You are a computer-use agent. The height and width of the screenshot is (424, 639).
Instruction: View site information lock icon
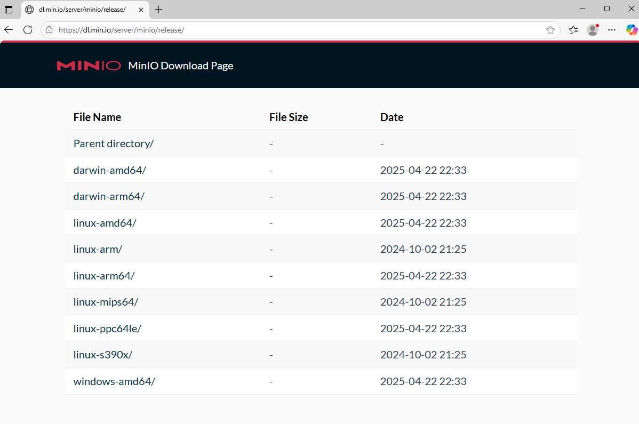point(49,30)
